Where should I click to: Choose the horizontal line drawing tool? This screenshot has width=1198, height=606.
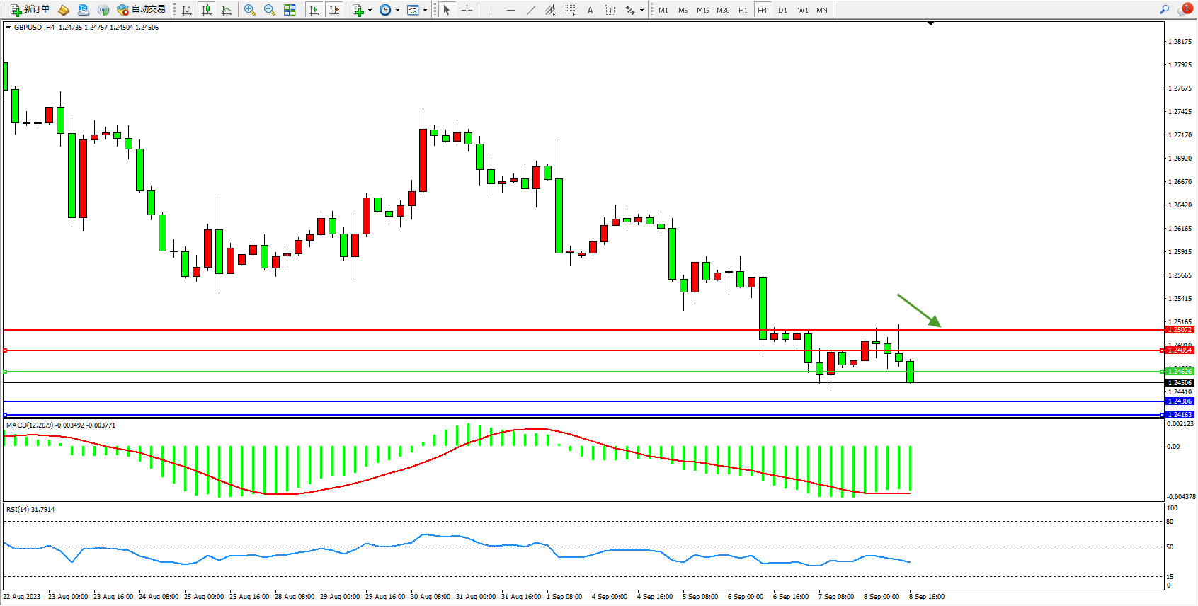point(511,10)
